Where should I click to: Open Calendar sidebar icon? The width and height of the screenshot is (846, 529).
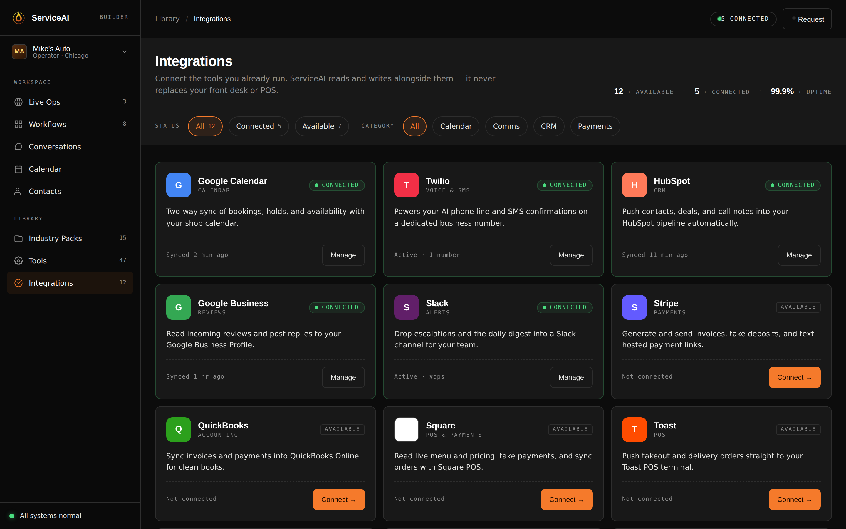(19, 169)
